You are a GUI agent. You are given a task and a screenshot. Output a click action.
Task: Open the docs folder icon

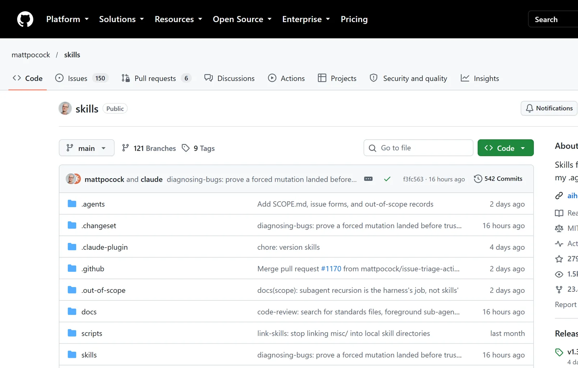coord(72,312)
